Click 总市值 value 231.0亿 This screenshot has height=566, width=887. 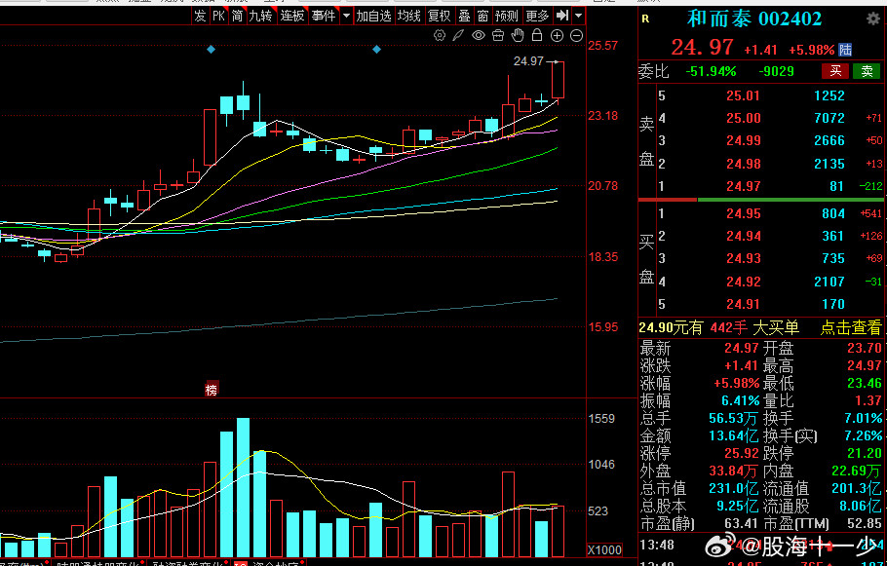[x=735, y=488]
